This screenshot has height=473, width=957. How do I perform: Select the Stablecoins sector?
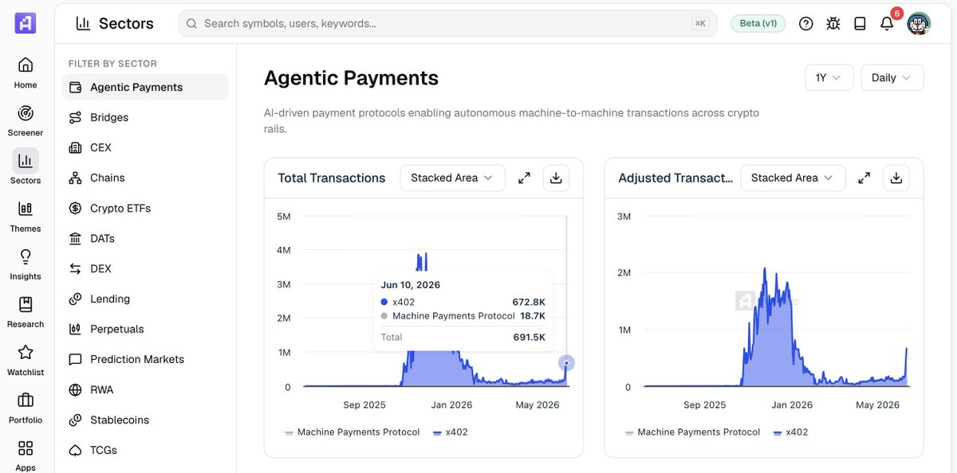point(145,420)
